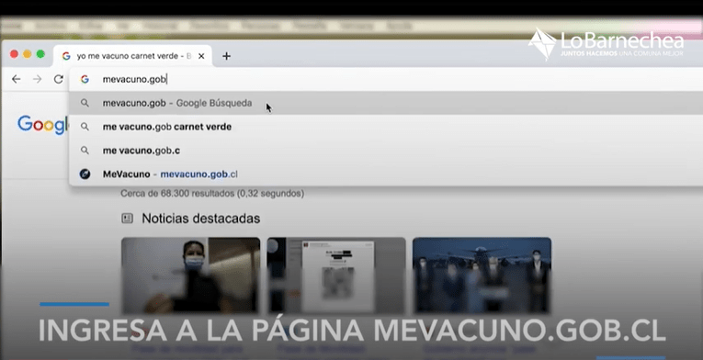
Task: Open MeVacuno mevacuno.gob.cl suggestion
Action: (386, 174)
